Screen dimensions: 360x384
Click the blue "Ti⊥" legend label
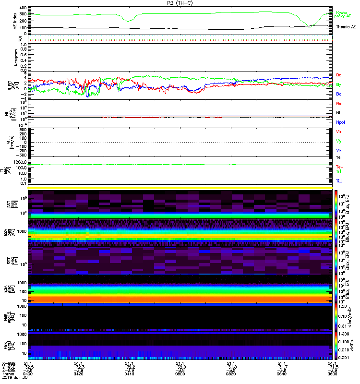(339, 181)
